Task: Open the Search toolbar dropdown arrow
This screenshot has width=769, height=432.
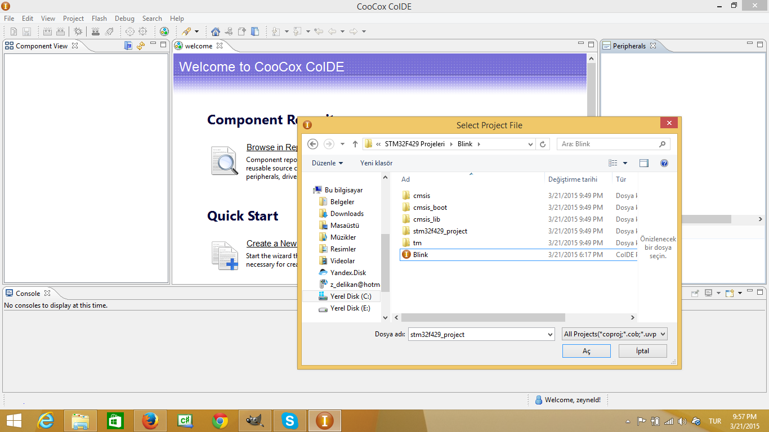Action: [196, 31]
